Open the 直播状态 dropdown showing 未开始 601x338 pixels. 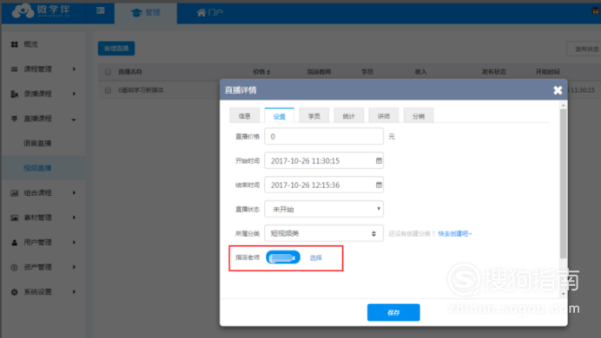pyautogui.click(x=324, y=209)
